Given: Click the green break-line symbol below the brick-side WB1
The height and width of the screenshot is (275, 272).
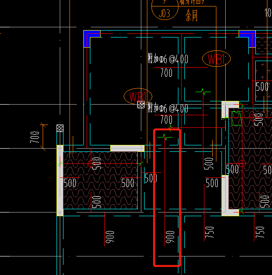Looking at the screenshot, I should [203, 92].
